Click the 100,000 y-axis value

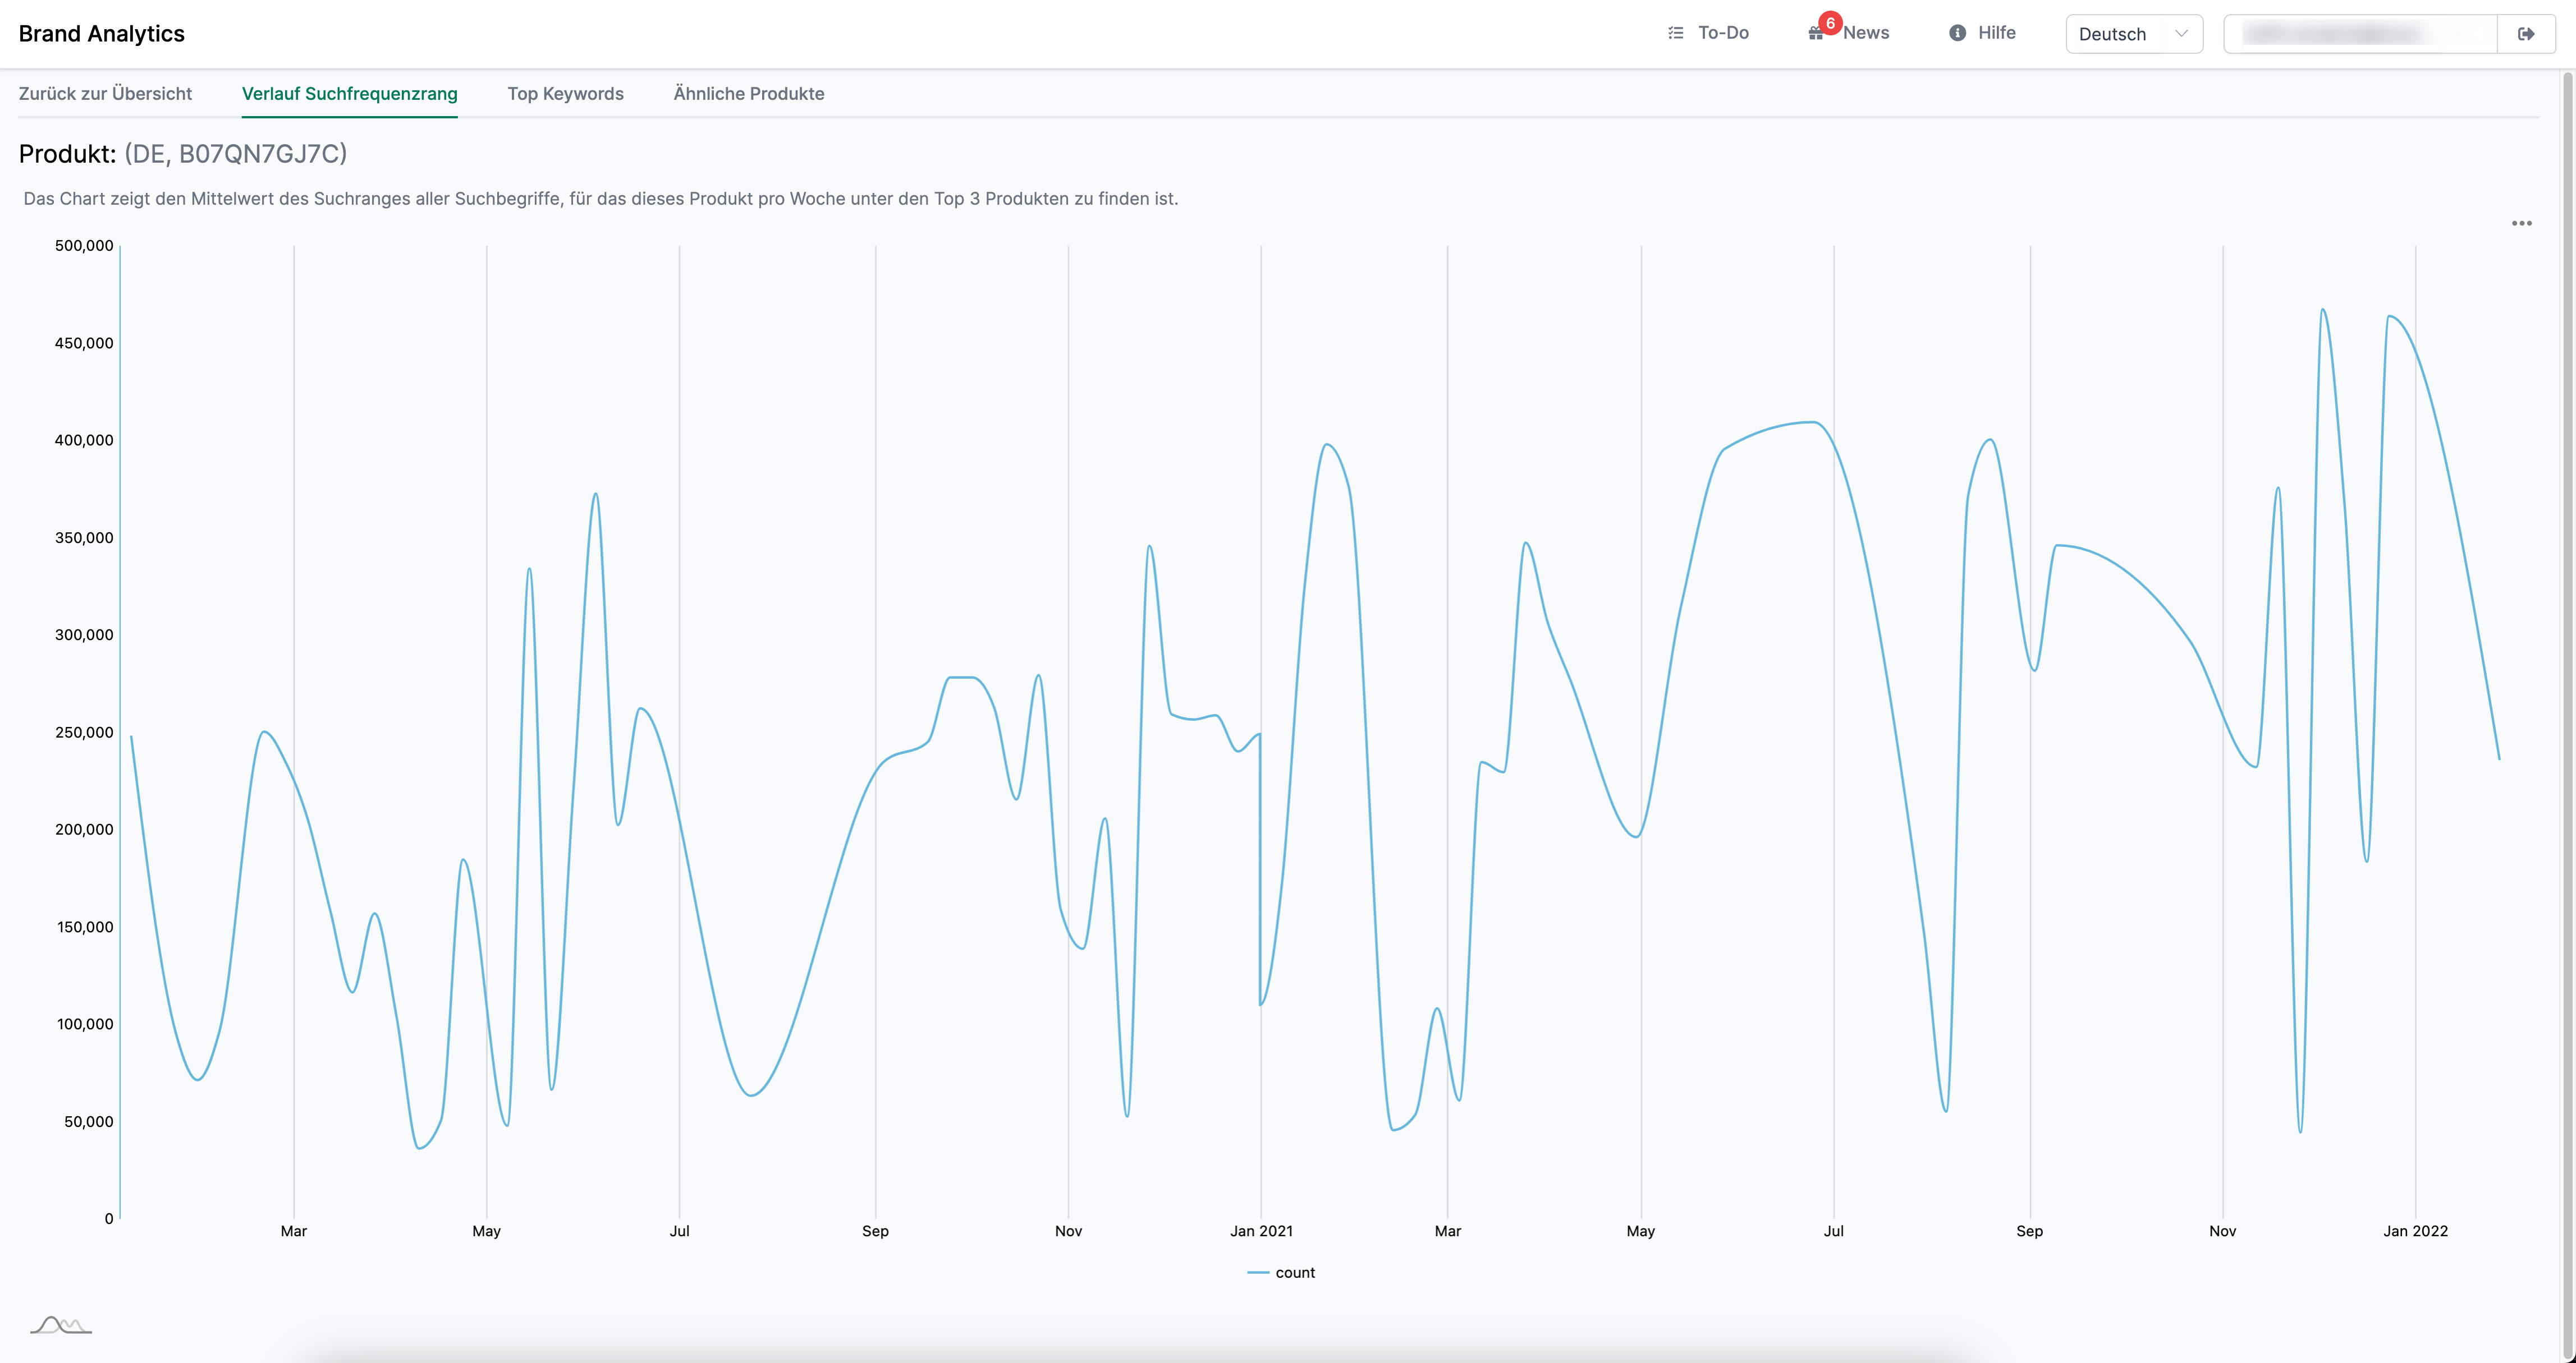pos(85,1024)
